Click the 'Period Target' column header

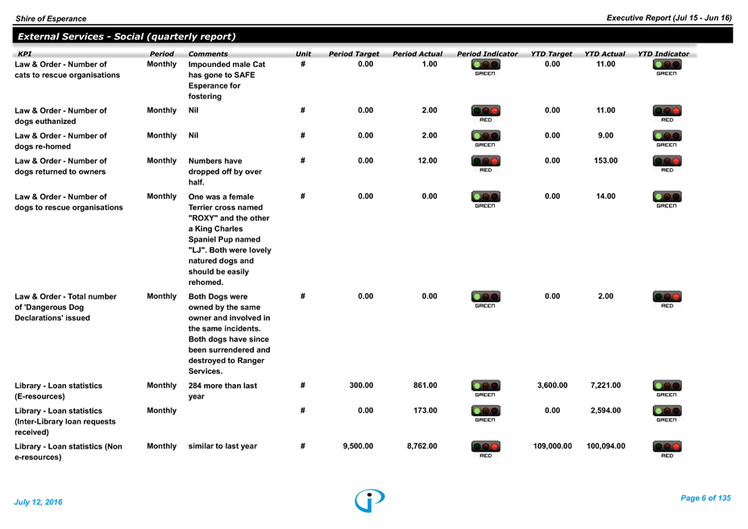[x=354, y=54]
